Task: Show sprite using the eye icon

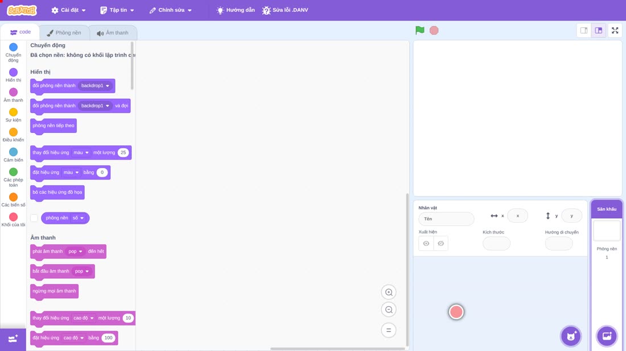Action: 426,244
